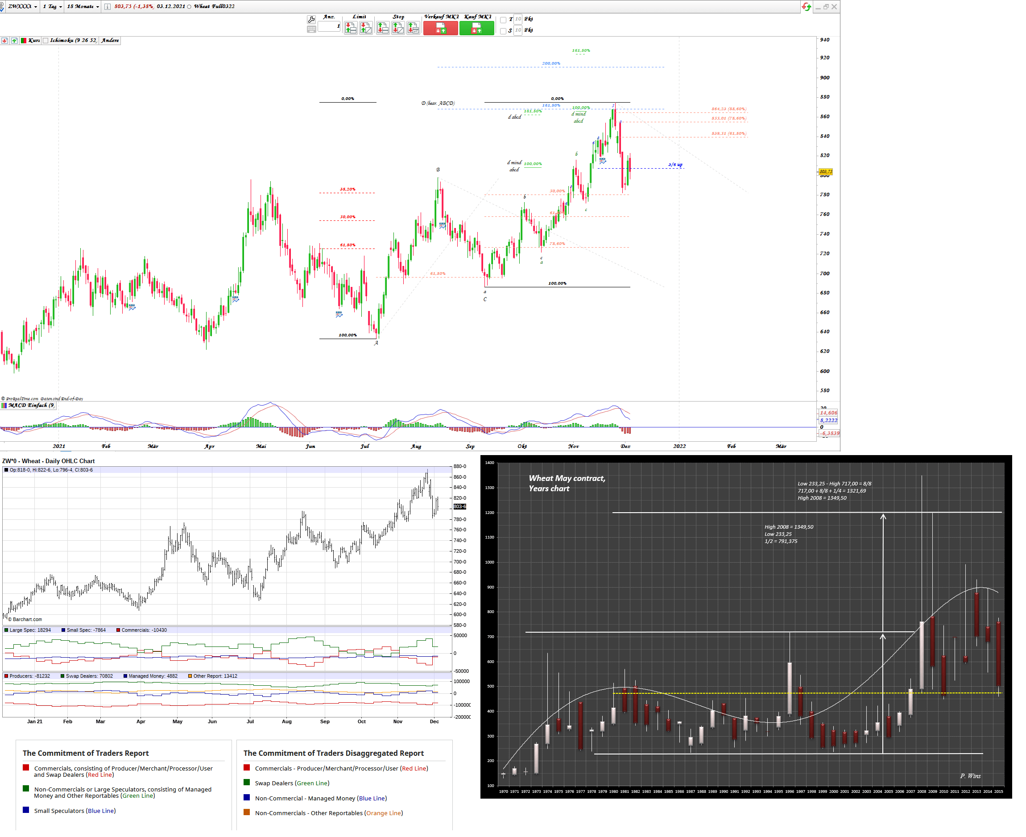Screen dimensions: 1026x837
Task: Enable the T points checkbox
Action: point(503,20)
